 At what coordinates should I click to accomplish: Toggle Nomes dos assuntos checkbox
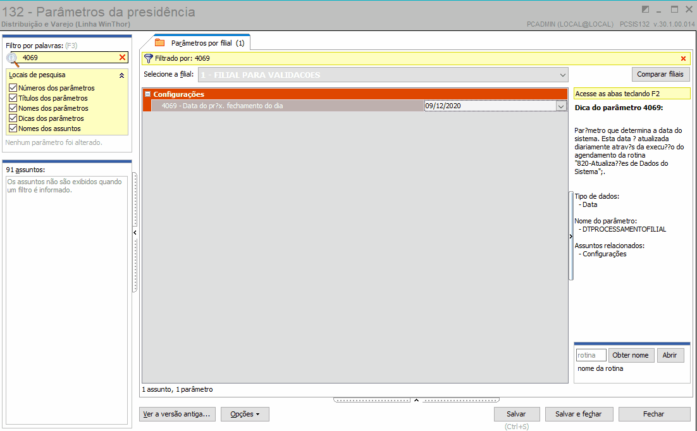(13, 128)
